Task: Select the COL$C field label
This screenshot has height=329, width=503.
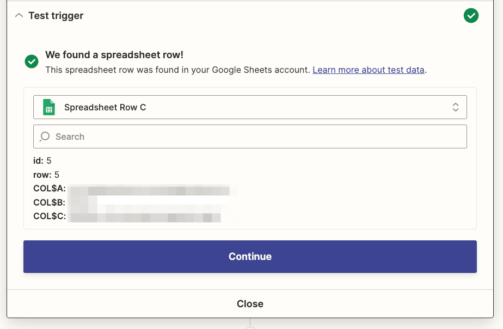Action: (x=50, y=217)
